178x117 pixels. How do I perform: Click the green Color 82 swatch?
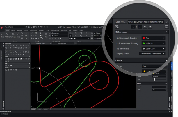click(144, 43)
